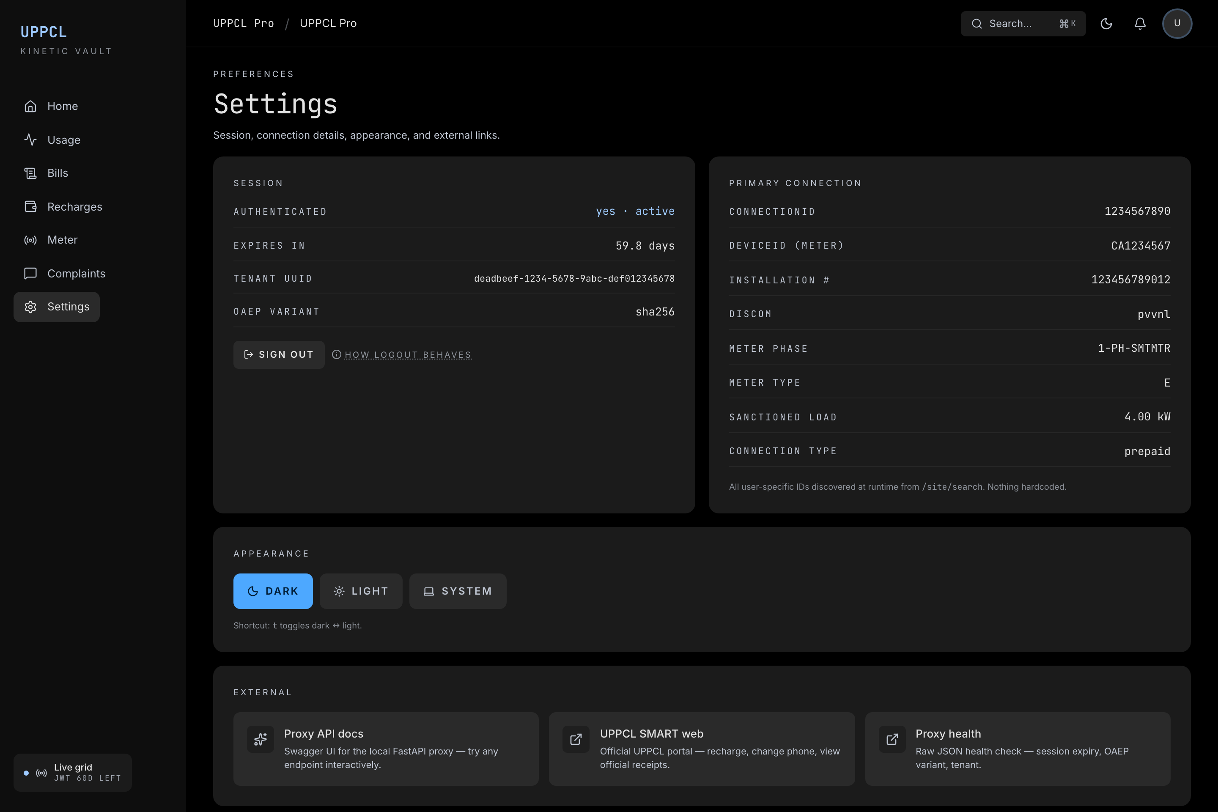Image resolution: width=1218 pixels, height=812 pixels.
Task: Open the Proxy API docs card
Action: (x=386, y=749)
